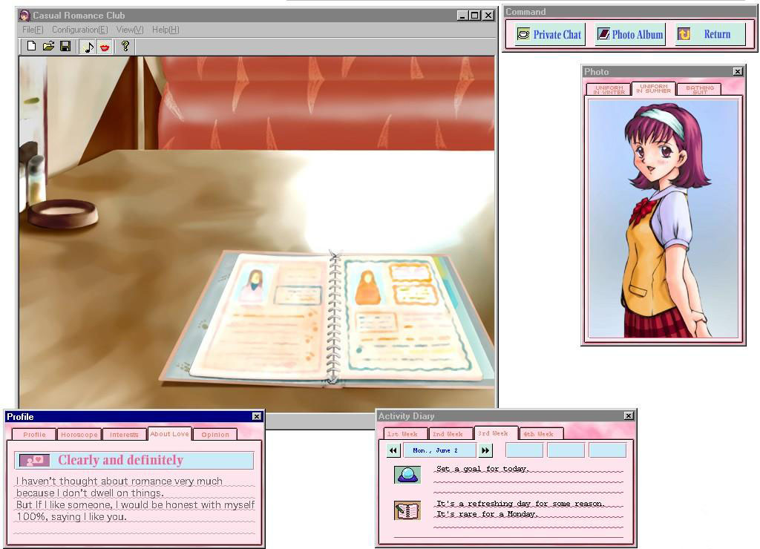Click the Save floppy disk icon
Screen dimensions: 760x549
tap(65, 46)
